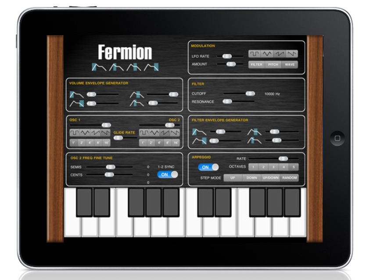Select triangle wave for the Modulation LFO
Screen dimensions: 373x280
[x=267, y=54]
